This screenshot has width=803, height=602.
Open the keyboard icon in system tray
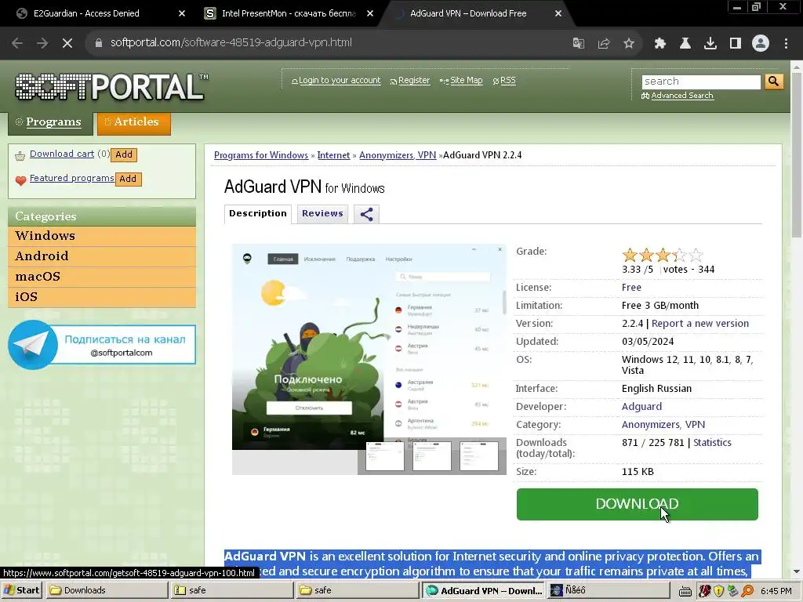click(x=685, y=591)
